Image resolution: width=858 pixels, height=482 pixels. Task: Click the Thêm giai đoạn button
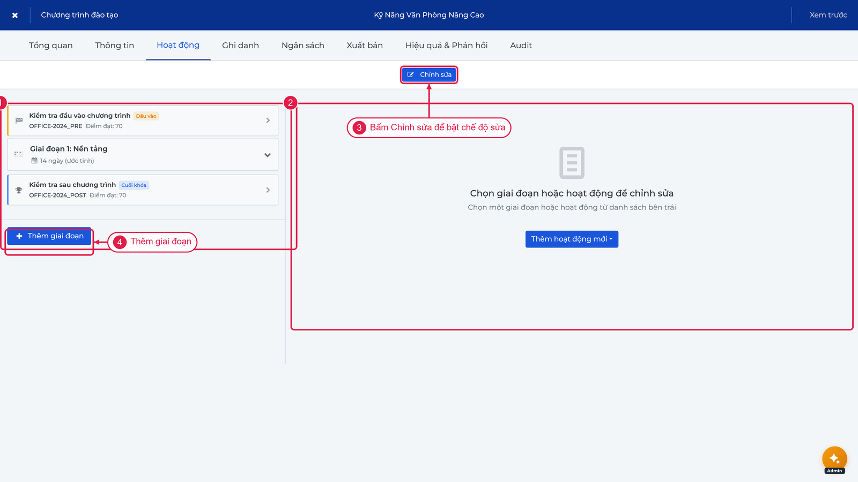point(49,236)
